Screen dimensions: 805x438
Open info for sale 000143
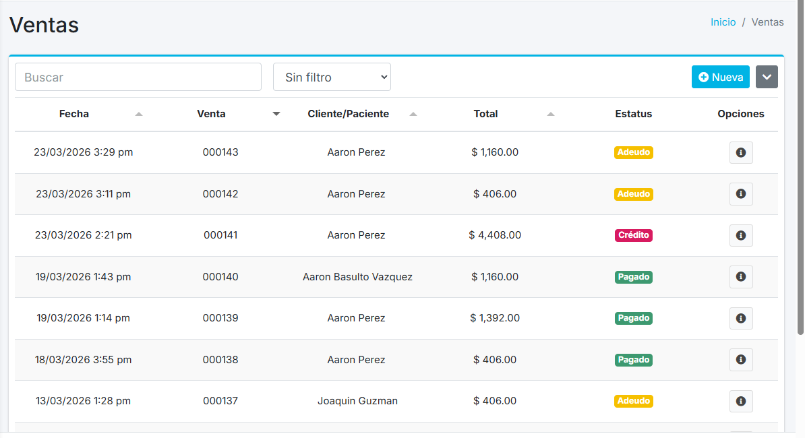click(741, 153)
